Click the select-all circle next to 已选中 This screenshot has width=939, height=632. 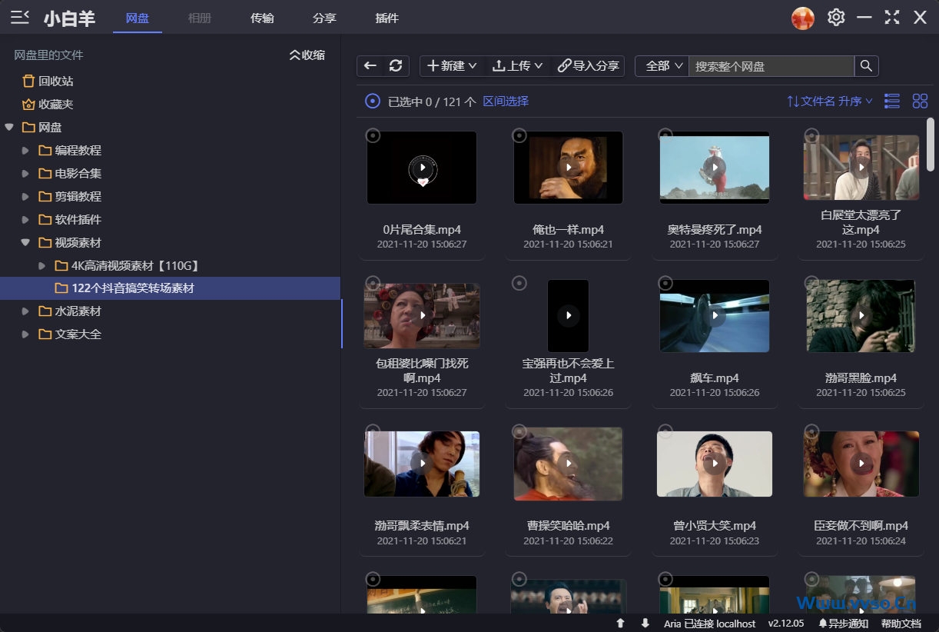(x=371, y=101)
